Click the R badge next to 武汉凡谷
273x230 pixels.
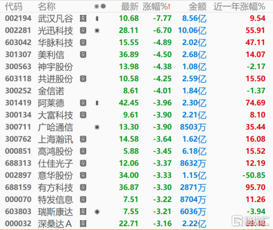(x=83, y=19)
